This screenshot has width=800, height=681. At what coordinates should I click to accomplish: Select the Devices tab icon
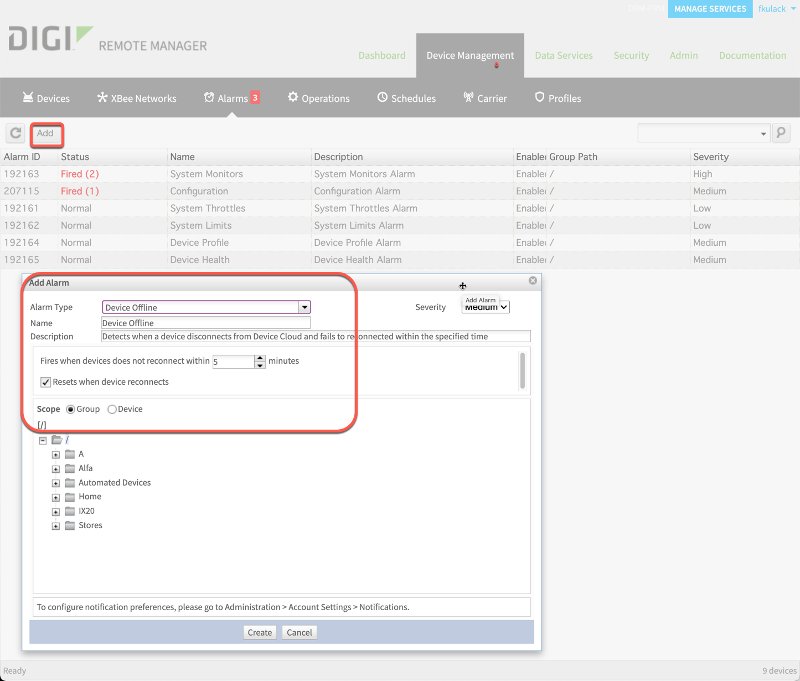28,97
